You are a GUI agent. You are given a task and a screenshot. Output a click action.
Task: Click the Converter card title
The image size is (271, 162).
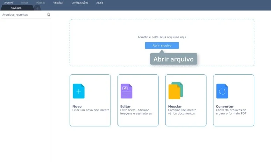click(225, 106)
